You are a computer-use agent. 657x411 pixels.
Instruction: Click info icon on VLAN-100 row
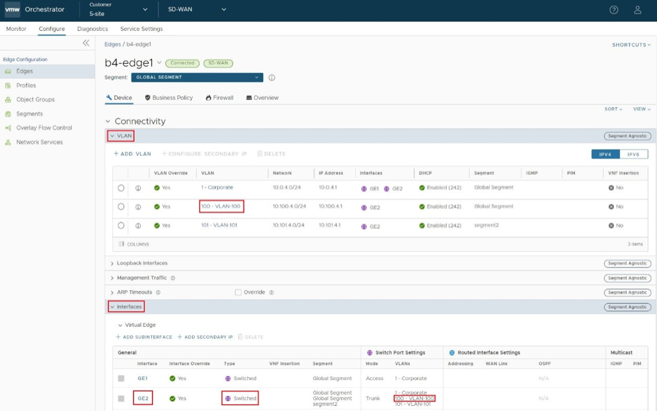click(x=138, y=206)
